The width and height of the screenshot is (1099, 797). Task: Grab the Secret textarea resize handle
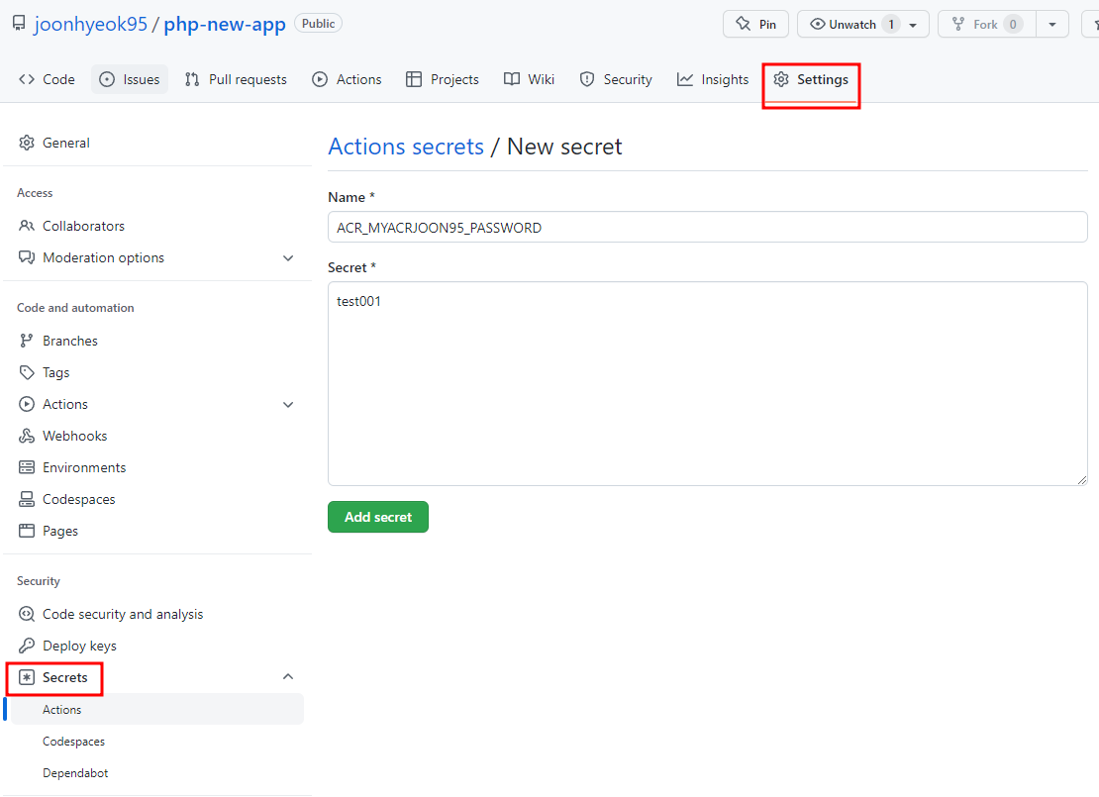pyautogui.click(x=1081, y=480)
